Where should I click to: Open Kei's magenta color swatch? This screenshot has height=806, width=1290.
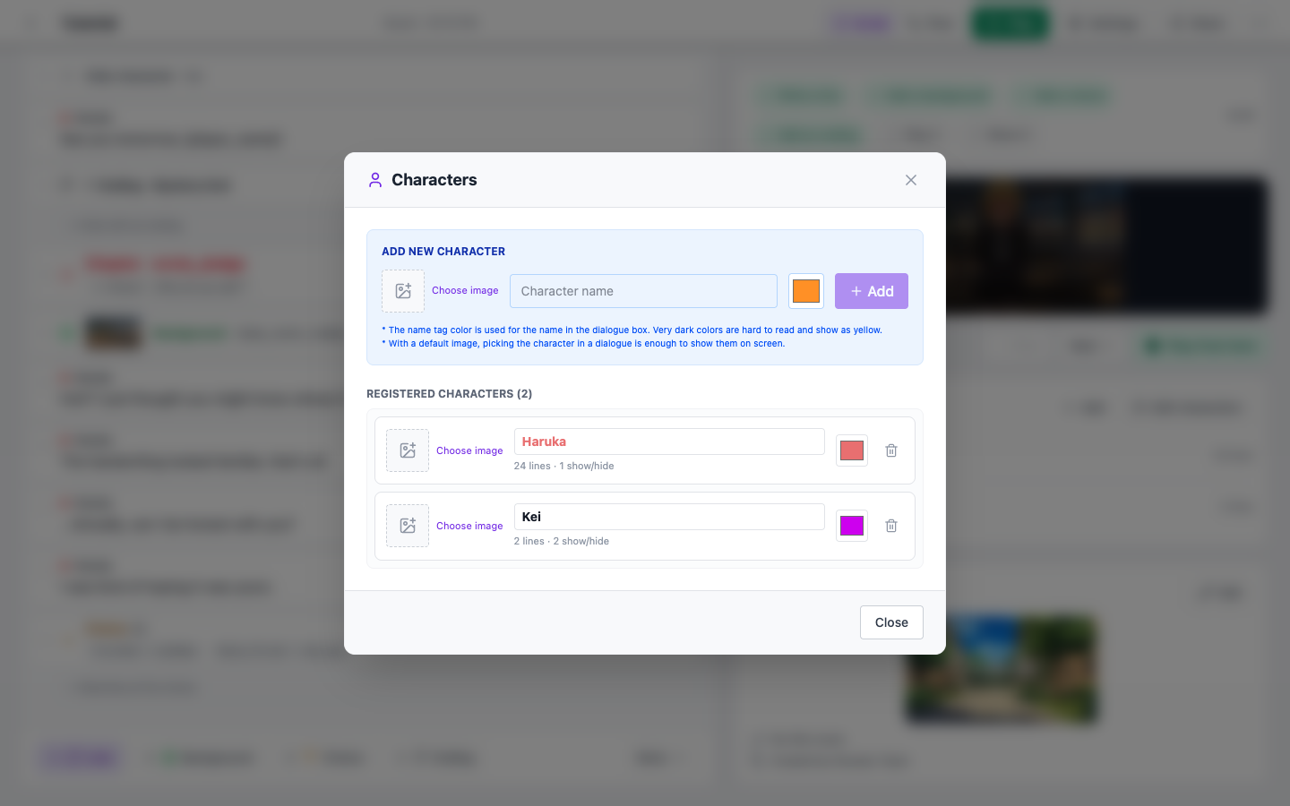tap(852, 526)
